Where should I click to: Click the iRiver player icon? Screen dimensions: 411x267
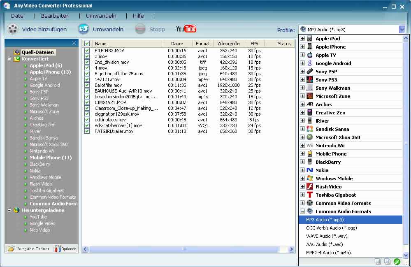(x=310, y=121)
